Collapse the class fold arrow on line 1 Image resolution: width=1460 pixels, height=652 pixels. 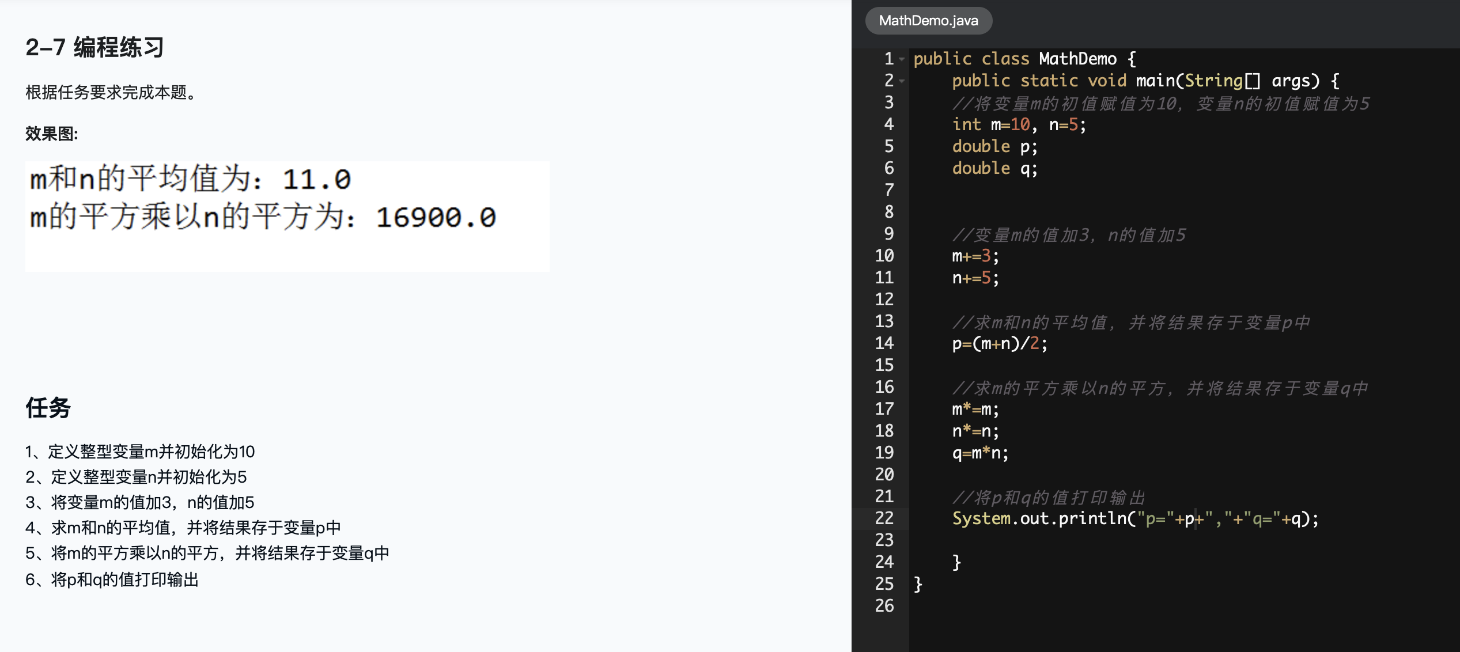click(902, 59)
